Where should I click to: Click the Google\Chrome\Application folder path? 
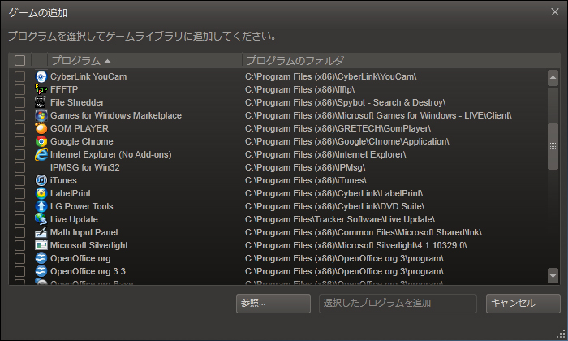click(x=347, y=142)
